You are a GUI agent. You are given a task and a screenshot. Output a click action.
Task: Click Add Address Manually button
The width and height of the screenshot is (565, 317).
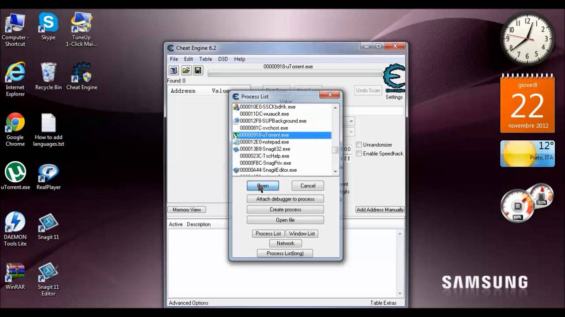(x=380, y=210)
